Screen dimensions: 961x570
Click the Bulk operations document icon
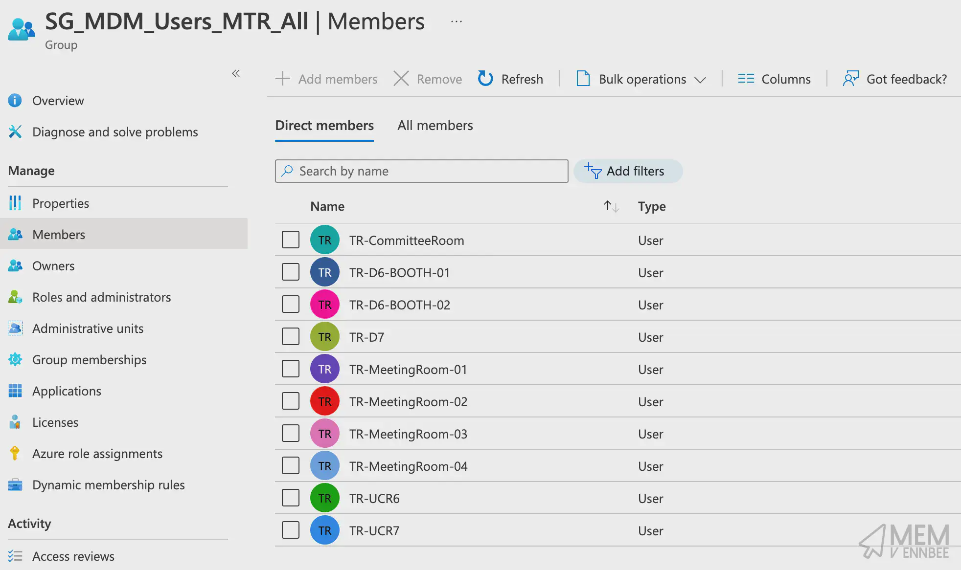point(583,78)
